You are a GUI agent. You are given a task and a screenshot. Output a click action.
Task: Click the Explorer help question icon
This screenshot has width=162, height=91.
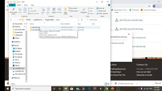(109, 5)
